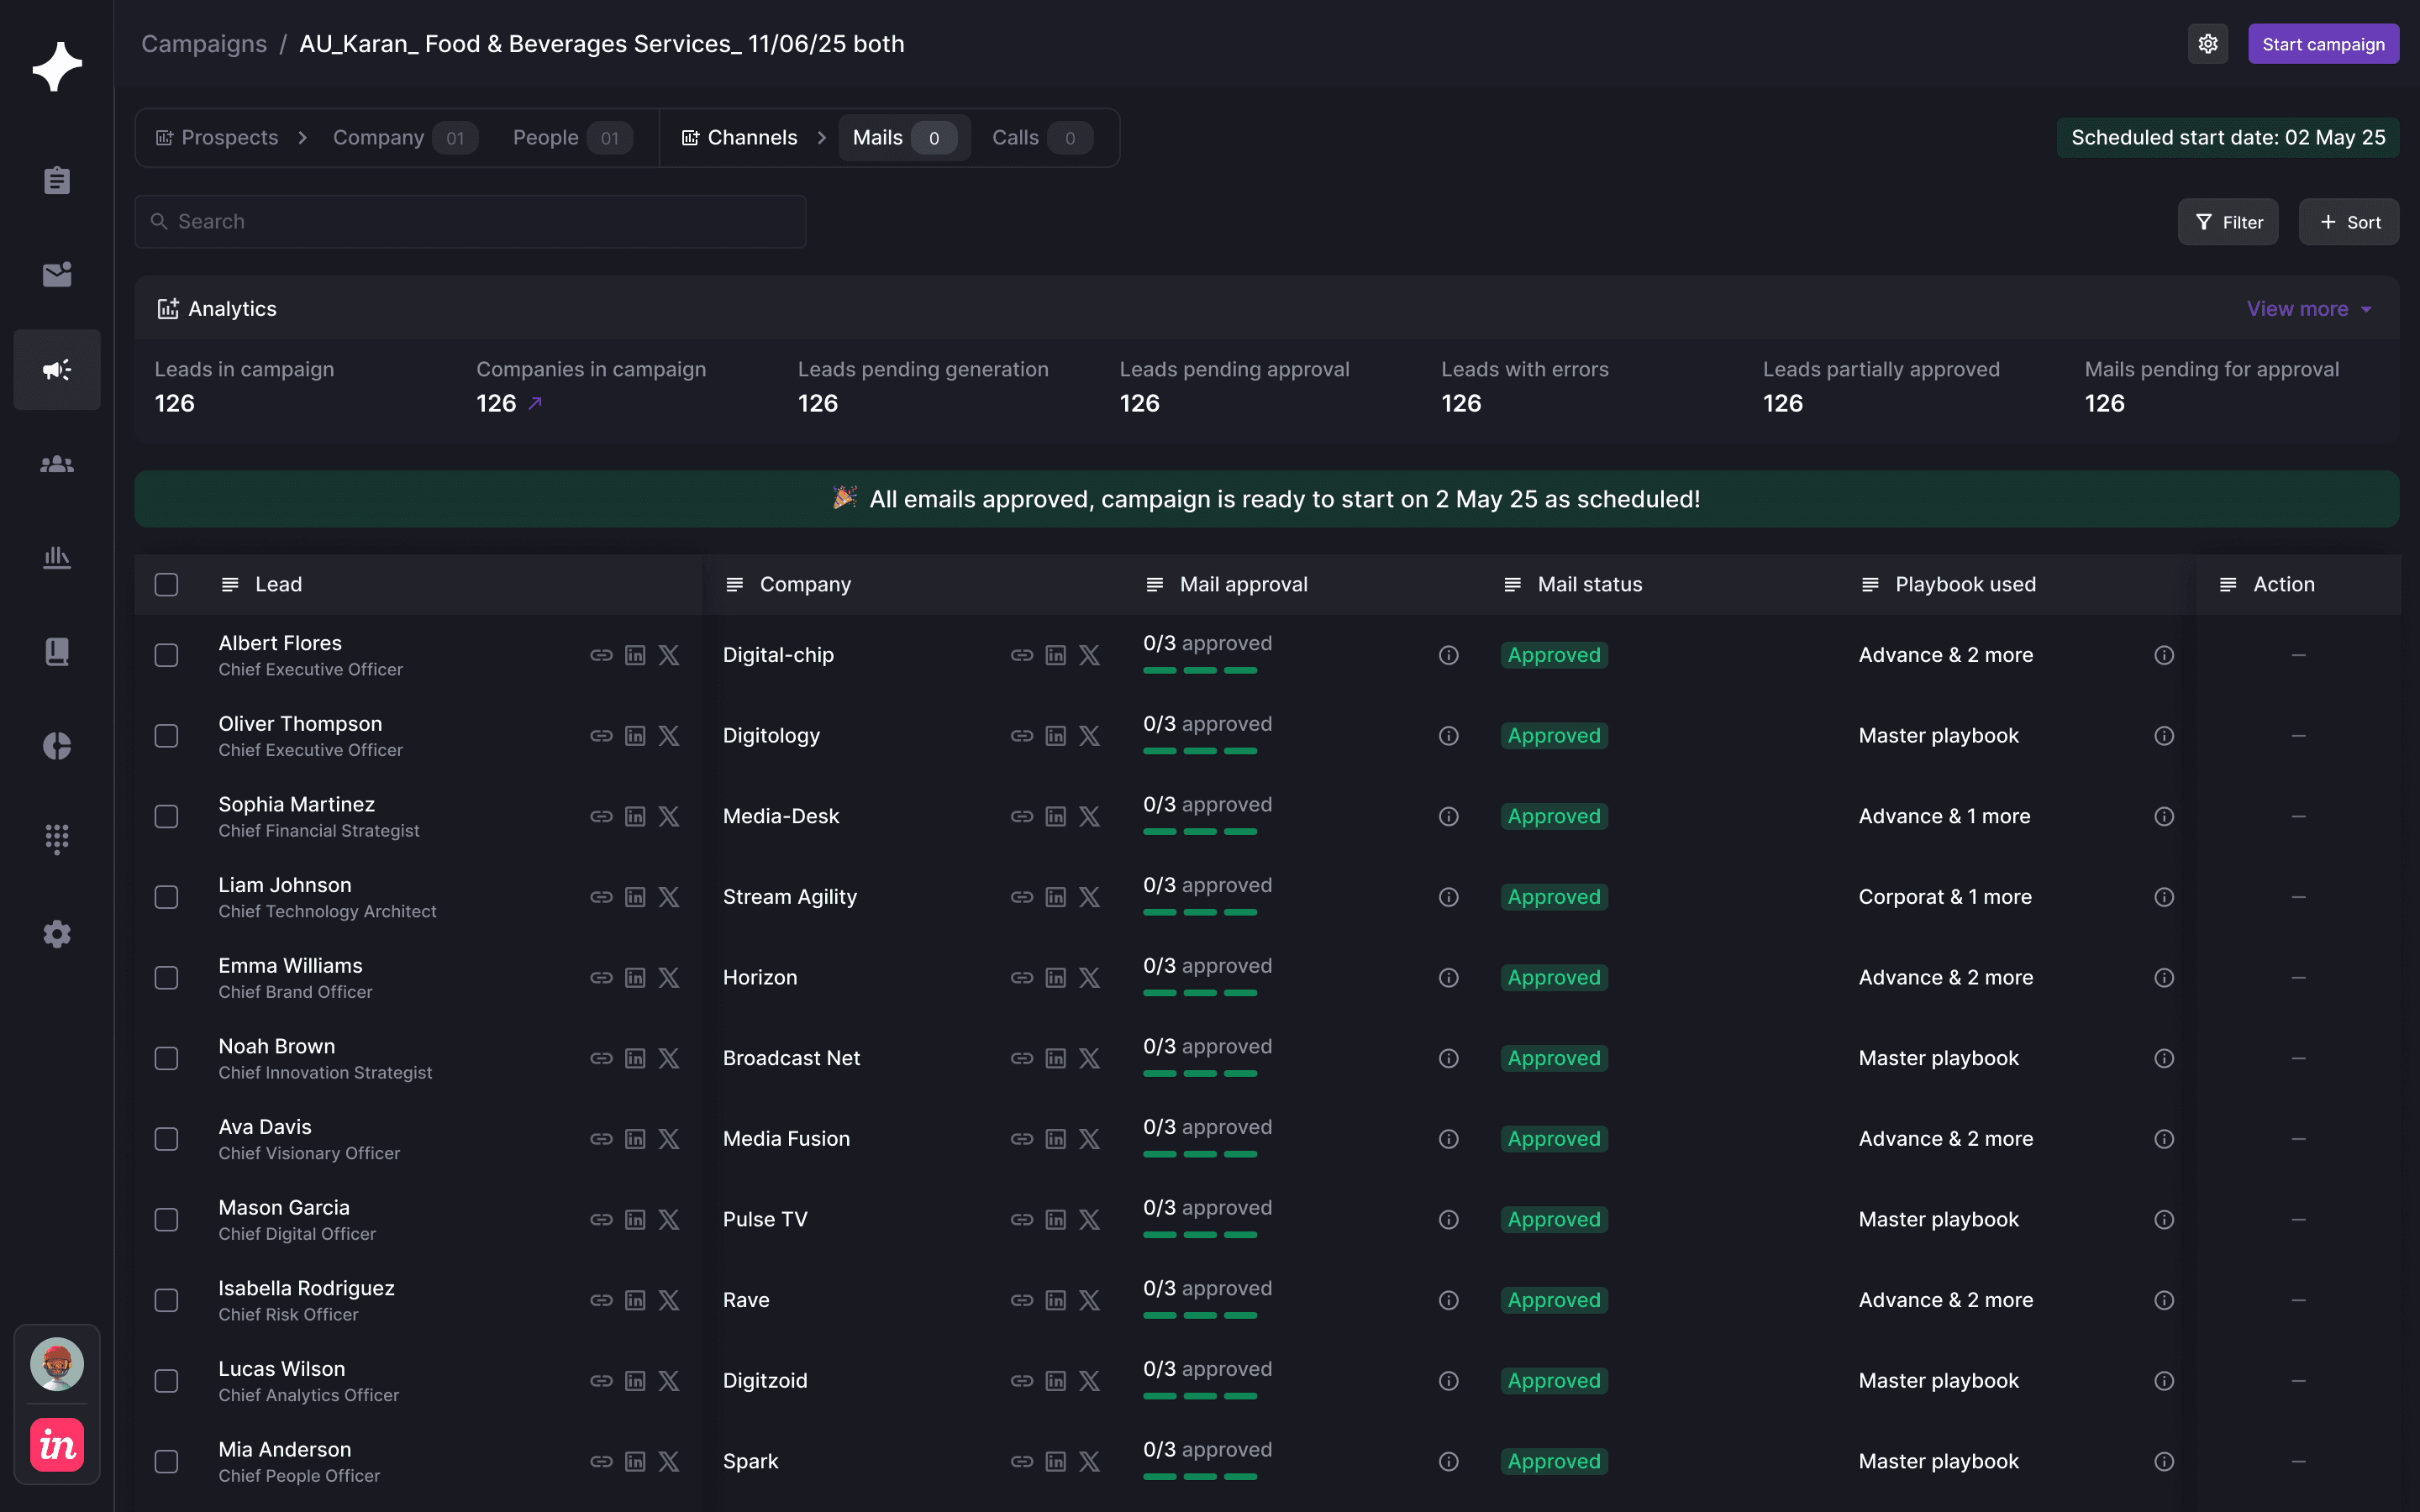Open companies in campaign arrow link

pyautogui.click(x=535, y=403)
